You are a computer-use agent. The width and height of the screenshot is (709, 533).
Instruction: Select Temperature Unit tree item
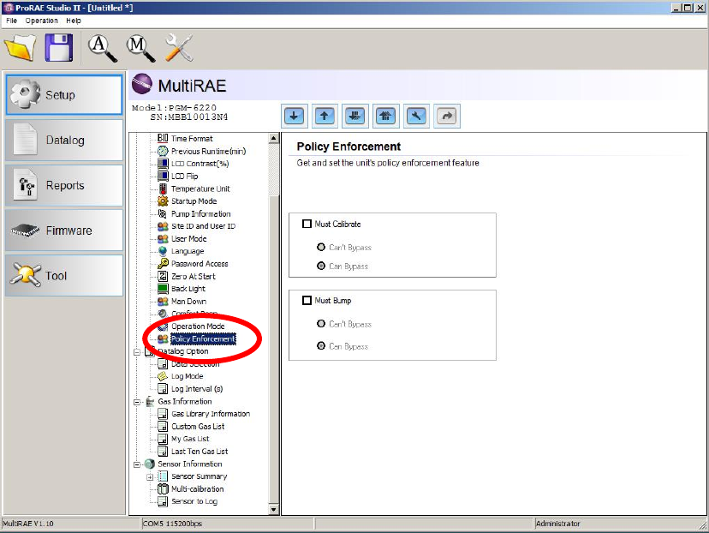[200, 189]
